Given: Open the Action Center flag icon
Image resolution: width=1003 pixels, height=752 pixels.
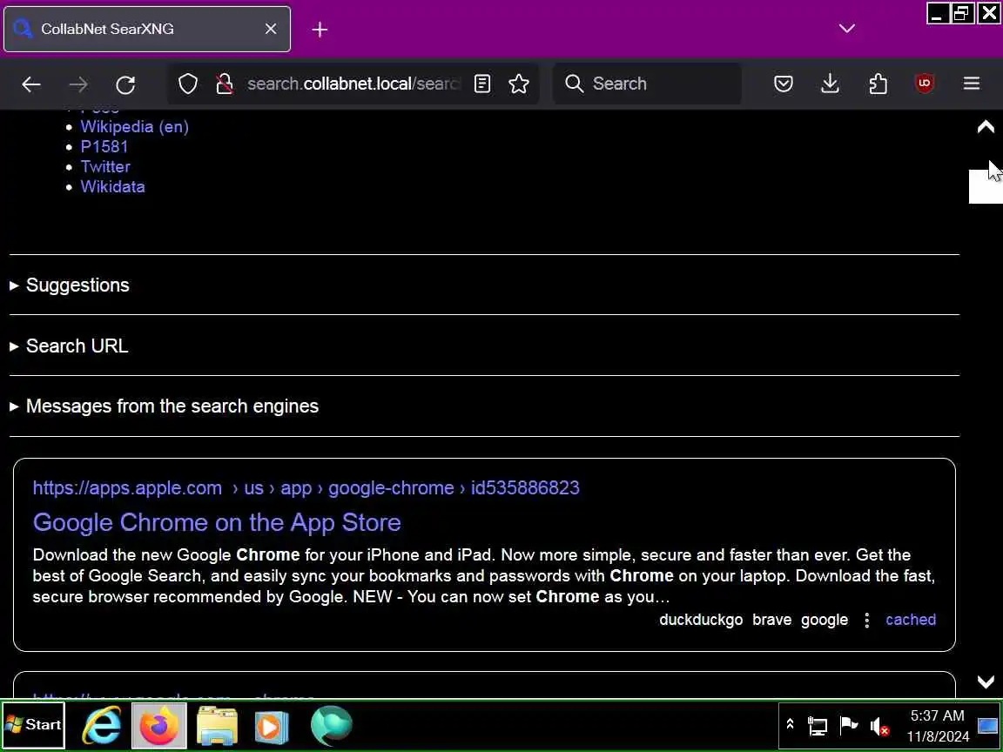Looking at the screenshot, I should pyautogui.click(x=848, y=725).
